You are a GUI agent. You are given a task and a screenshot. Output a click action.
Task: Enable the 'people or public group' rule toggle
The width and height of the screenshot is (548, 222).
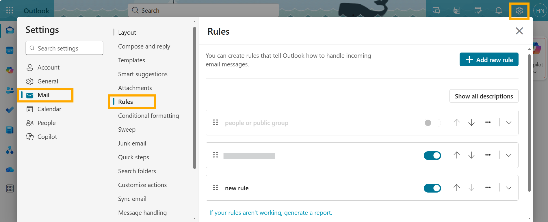click(x=432, y=123)
